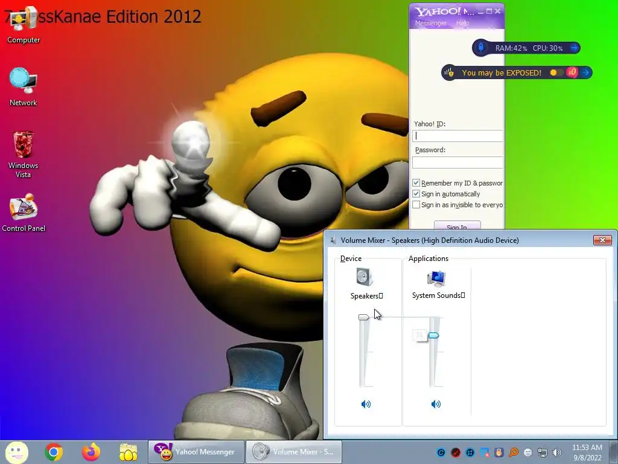Click the 'You may be EXPOSED!' text
This screenshot has height=464, width=618.
point(502,72)
